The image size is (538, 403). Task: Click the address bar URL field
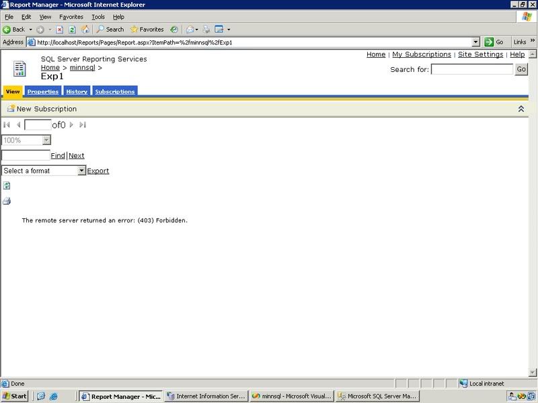(254, 42)
